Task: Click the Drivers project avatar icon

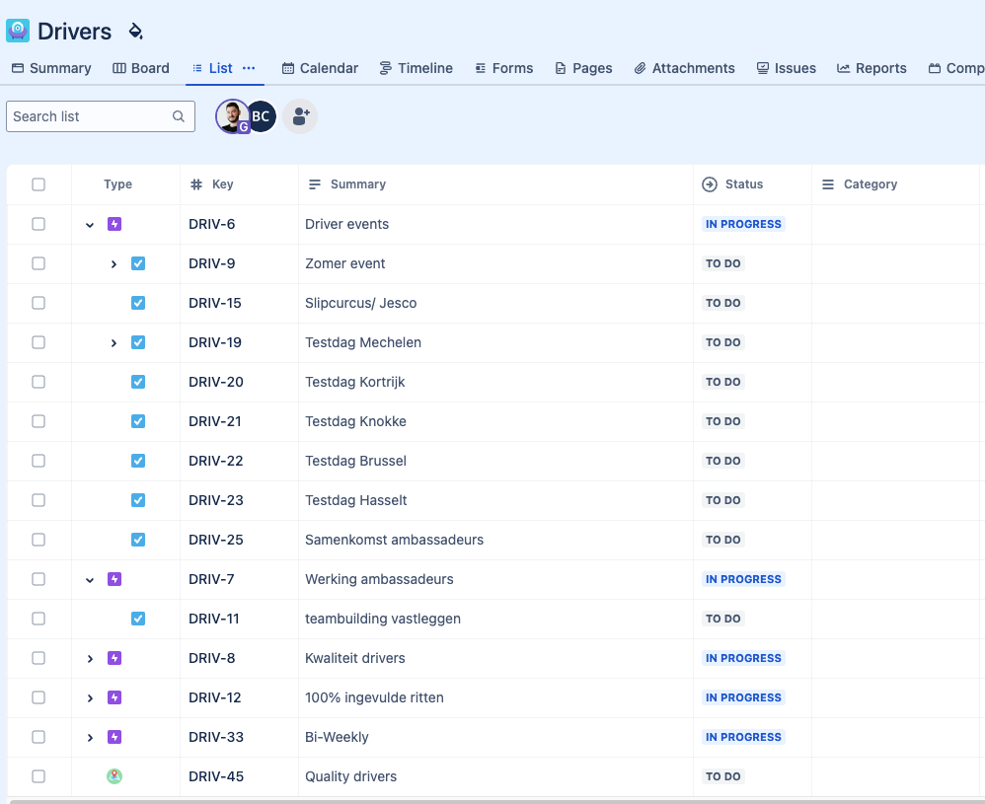Action: pyautogui.click(x=18, y=31)
